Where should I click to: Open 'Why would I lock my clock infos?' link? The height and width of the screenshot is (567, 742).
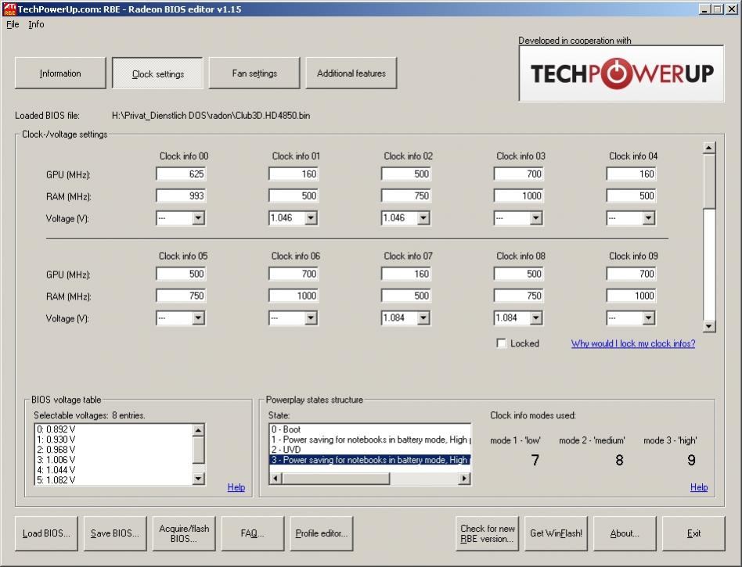(x=633, y=343)
